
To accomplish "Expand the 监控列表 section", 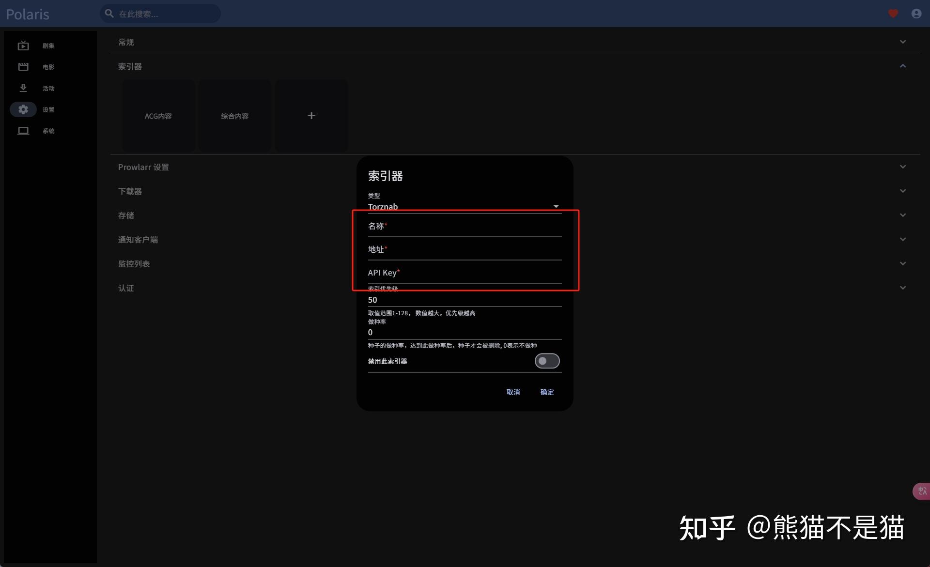I will pyautogui.click(x=903, y=263).
